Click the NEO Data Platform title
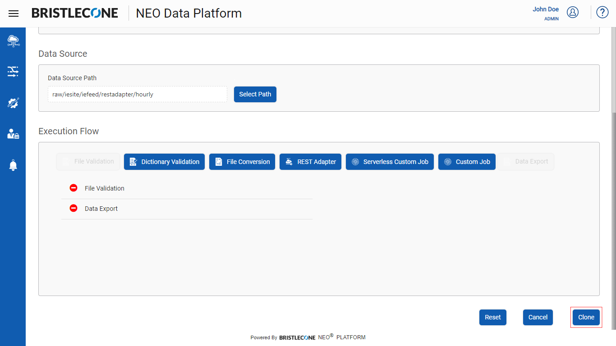This screenshot has width=616, height=346. [189, 14]
